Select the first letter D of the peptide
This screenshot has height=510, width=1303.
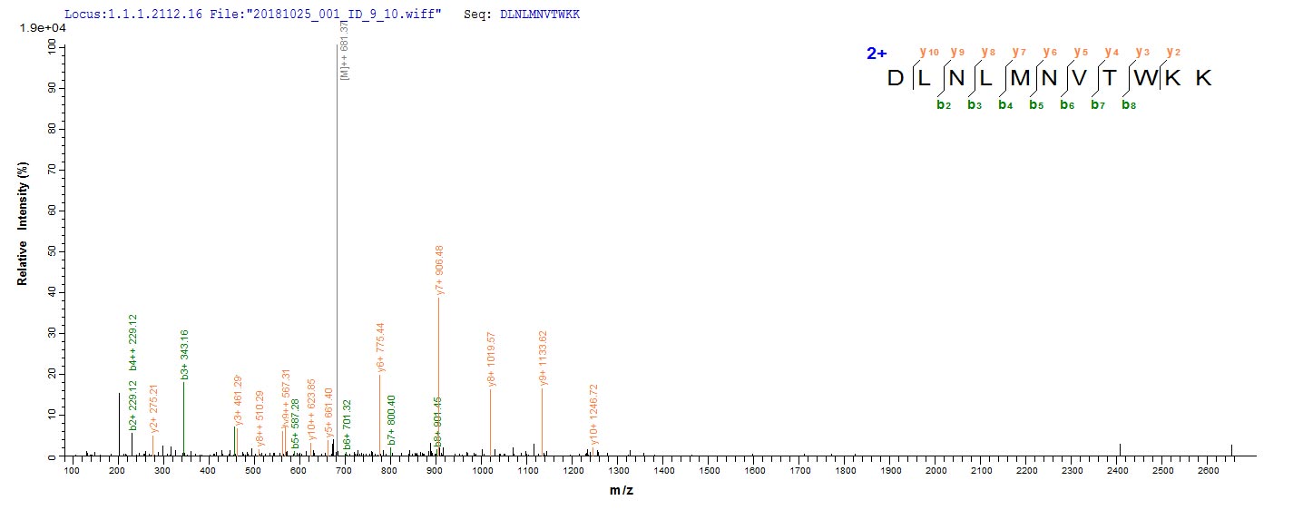point(896,78)
